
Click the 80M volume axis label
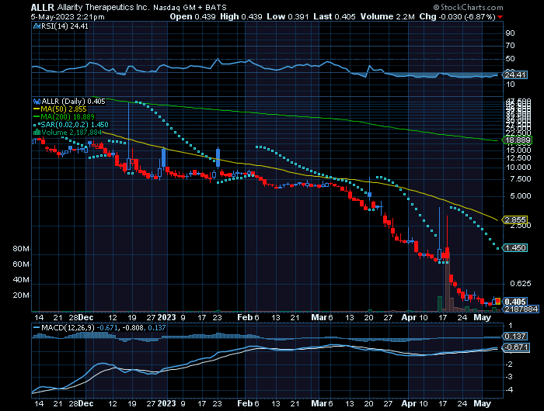coord(21,249)
